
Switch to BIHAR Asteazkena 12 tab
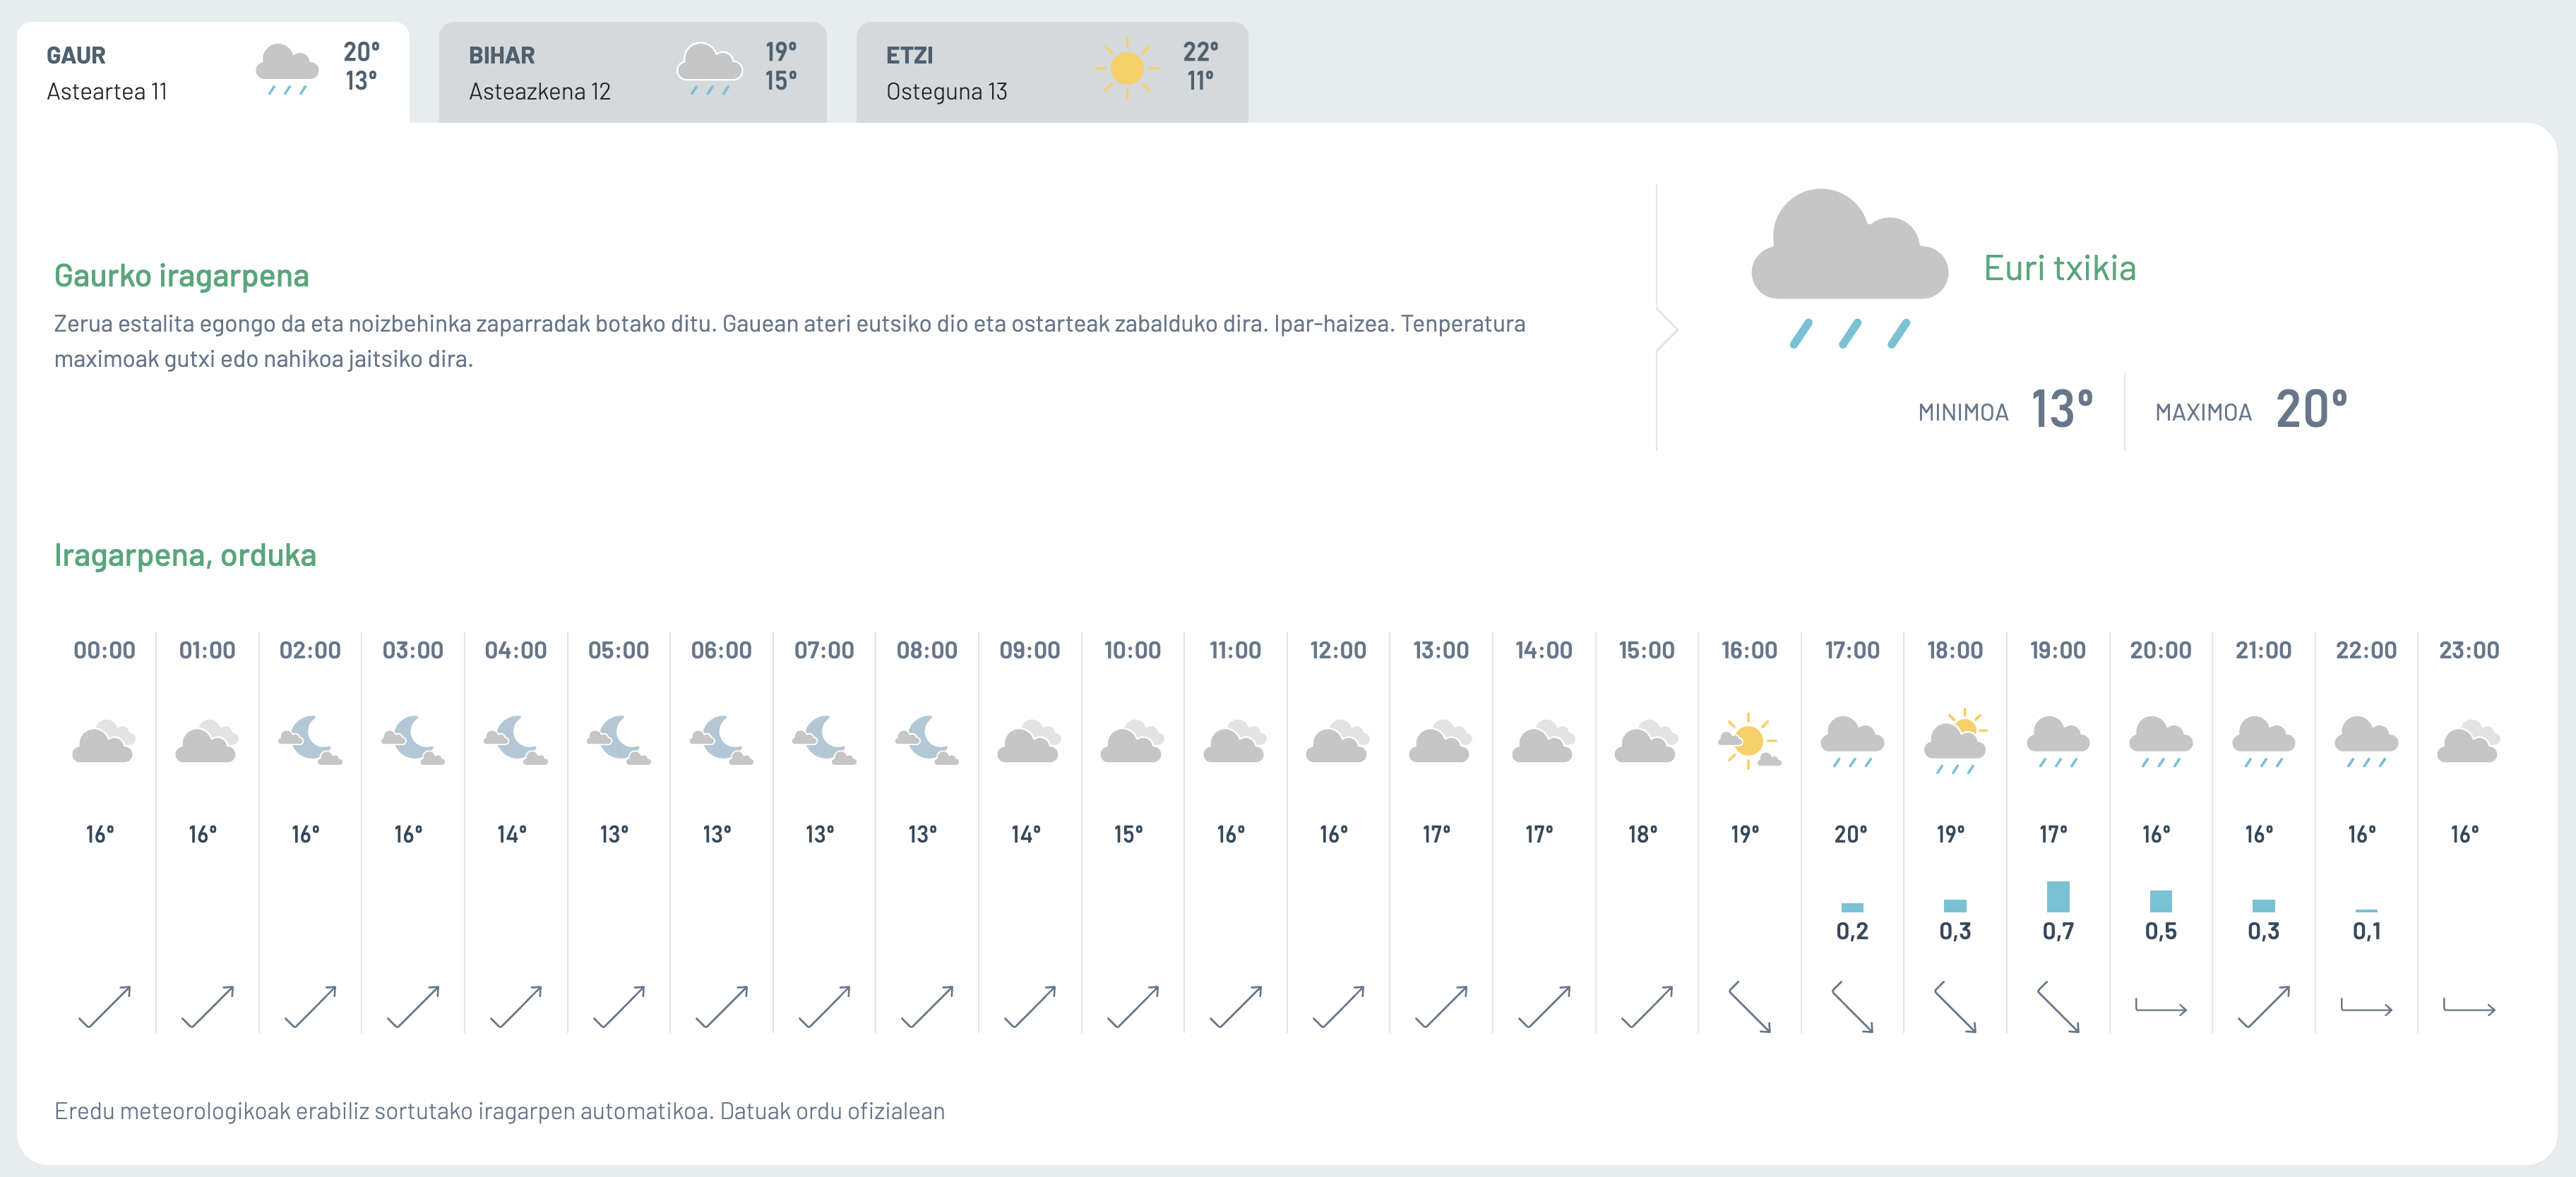[633, 73]
